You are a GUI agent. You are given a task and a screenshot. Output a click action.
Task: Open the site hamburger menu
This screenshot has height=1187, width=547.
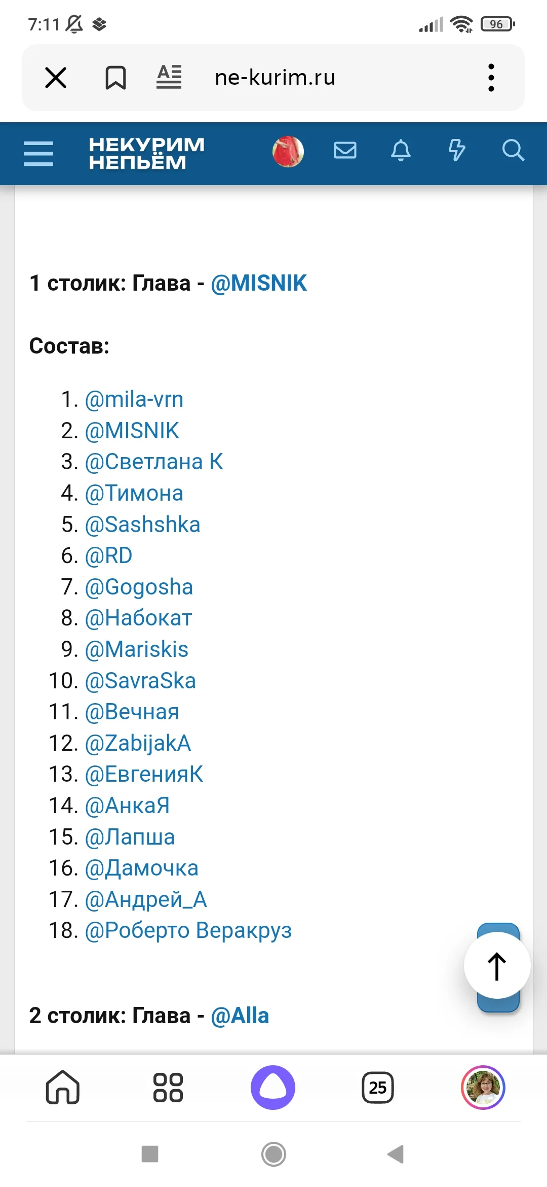(x=38, y=153)
